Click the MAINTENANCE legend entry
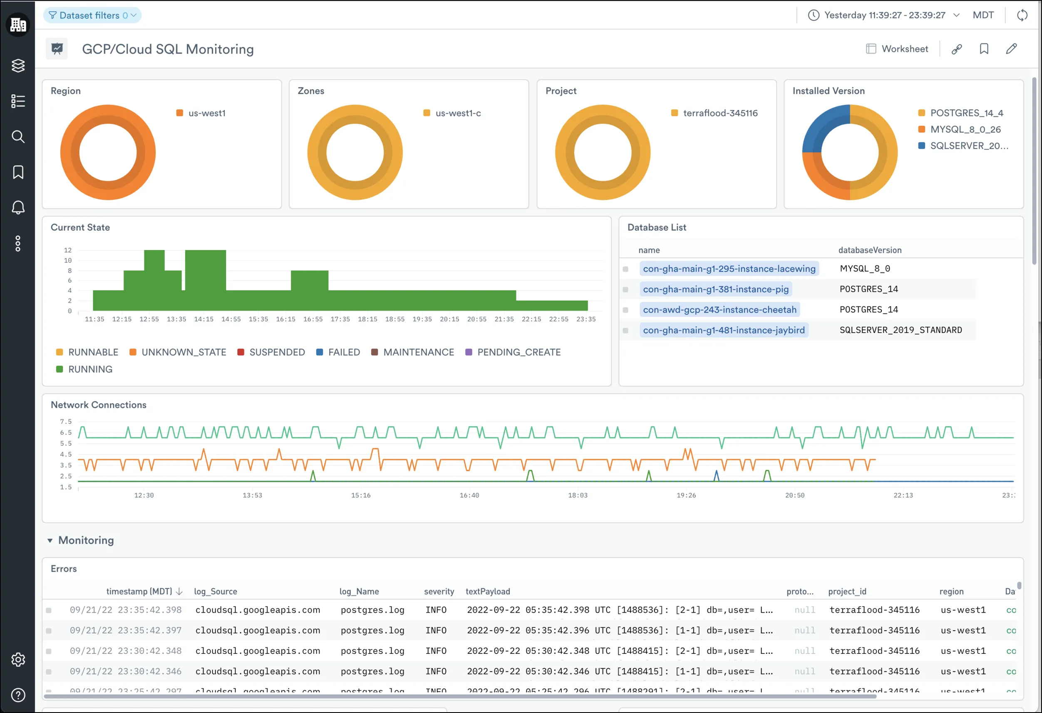Screen dimensions: 1042x713 click(412, 352)
